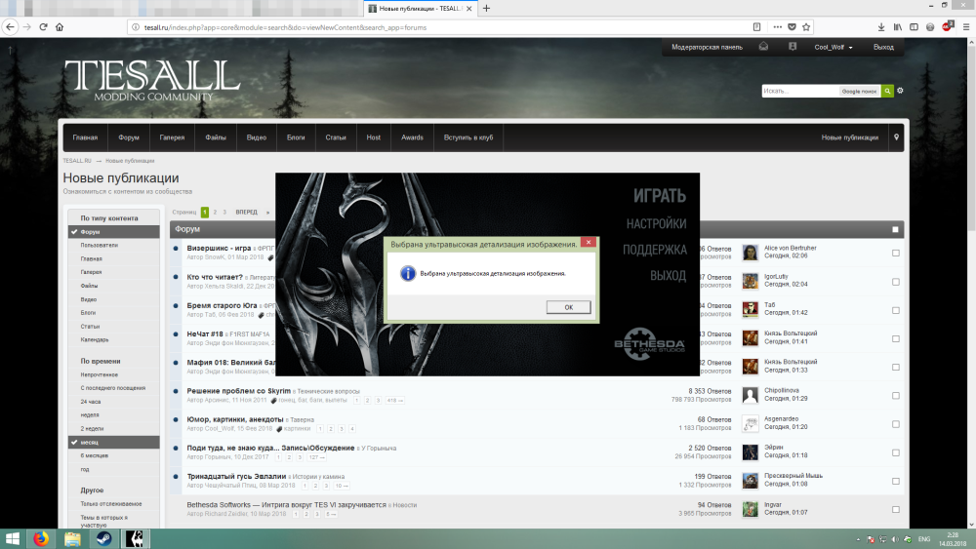Tick checkbox for Таб row
This screenshot has width=976, height=549.
(x=896, y=310)
